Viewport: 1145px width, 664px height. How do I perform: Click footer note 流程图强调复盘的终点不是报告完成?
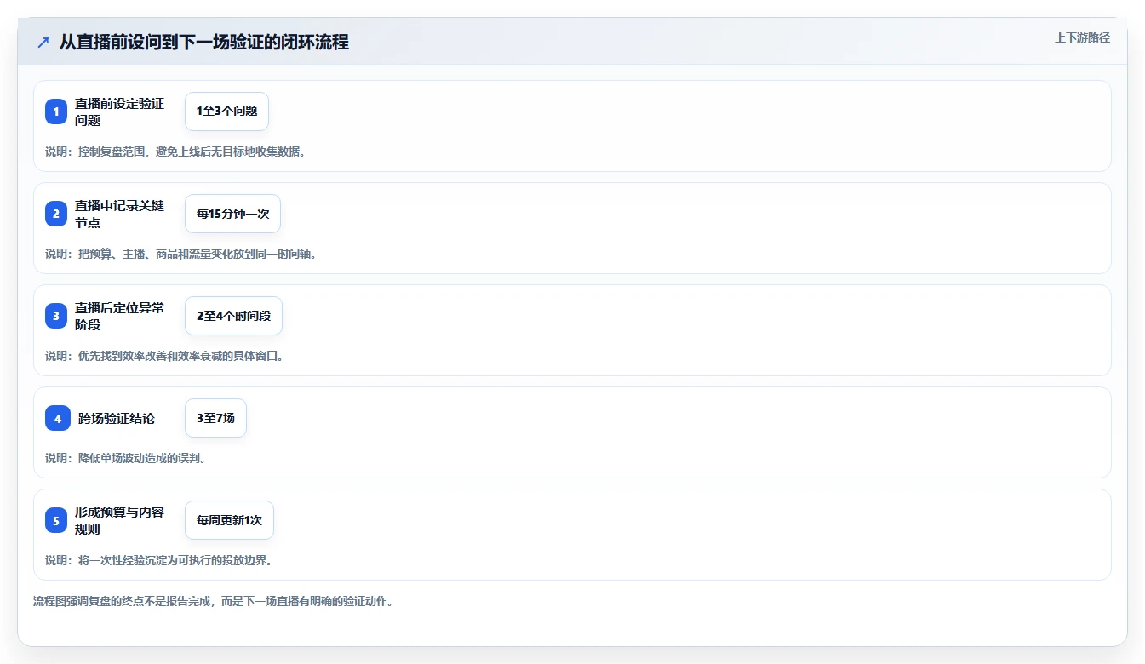(122, 601)
